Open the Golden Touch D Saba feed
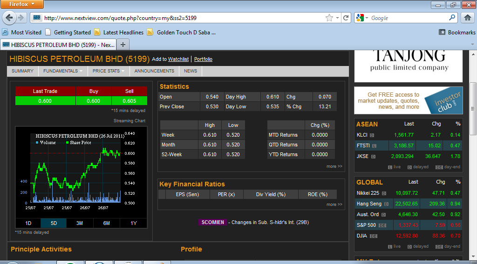Viewport: 477px width, 264px height. tap(181, 32)
